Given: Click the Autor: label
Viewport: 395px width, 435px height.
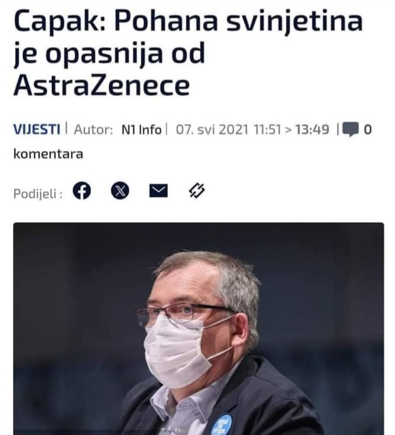Looking at the screenshot, I should click(x=93, y=130).
